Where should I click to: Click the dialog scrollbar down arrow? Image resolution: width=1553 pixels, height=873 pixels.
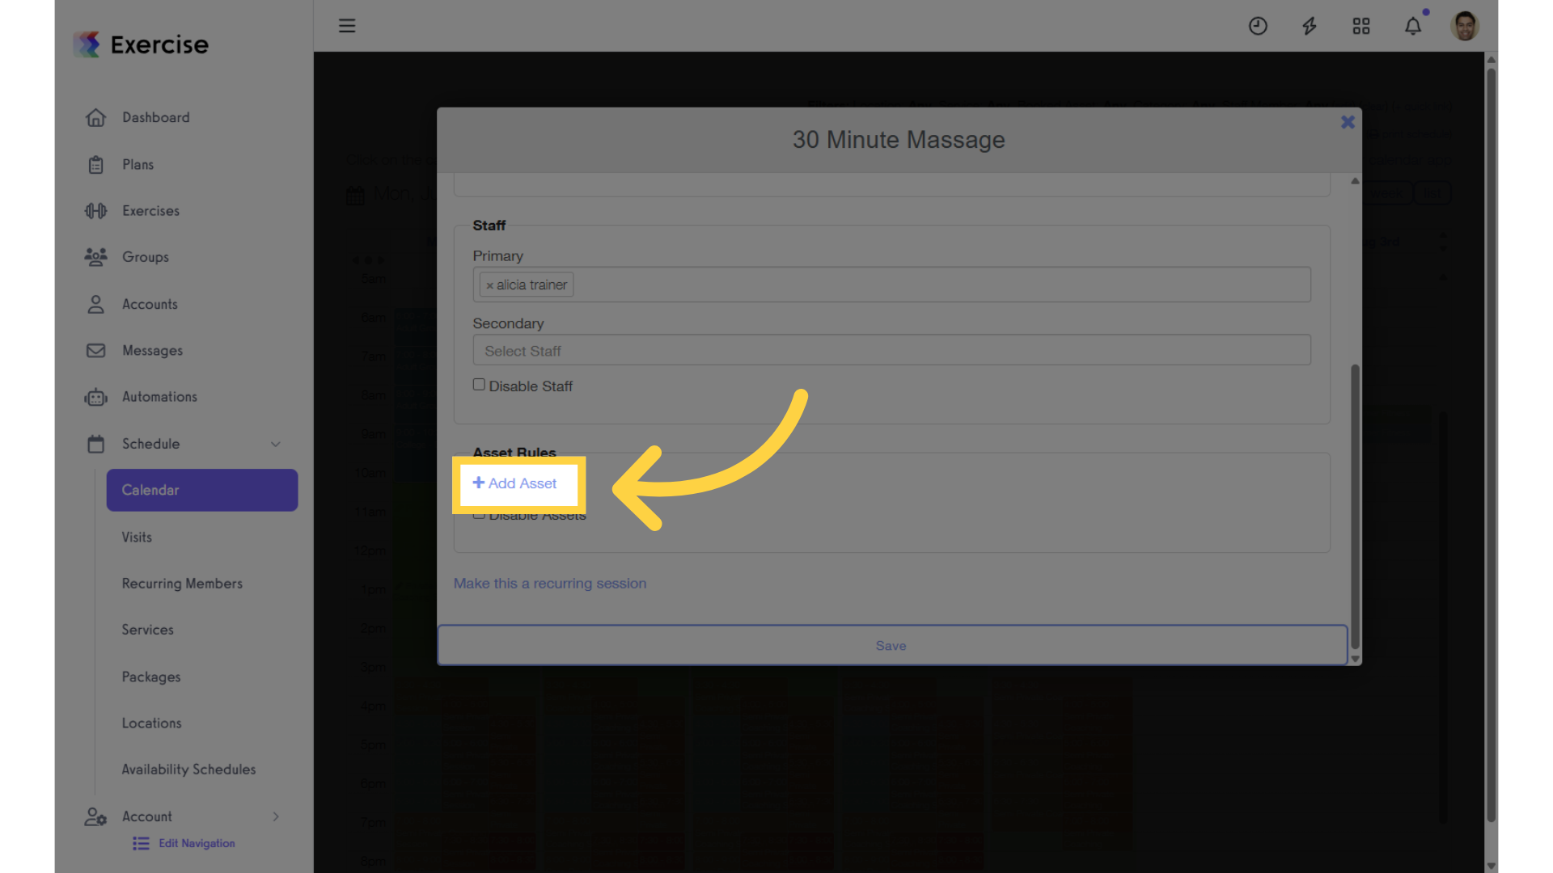[1355, 659]
